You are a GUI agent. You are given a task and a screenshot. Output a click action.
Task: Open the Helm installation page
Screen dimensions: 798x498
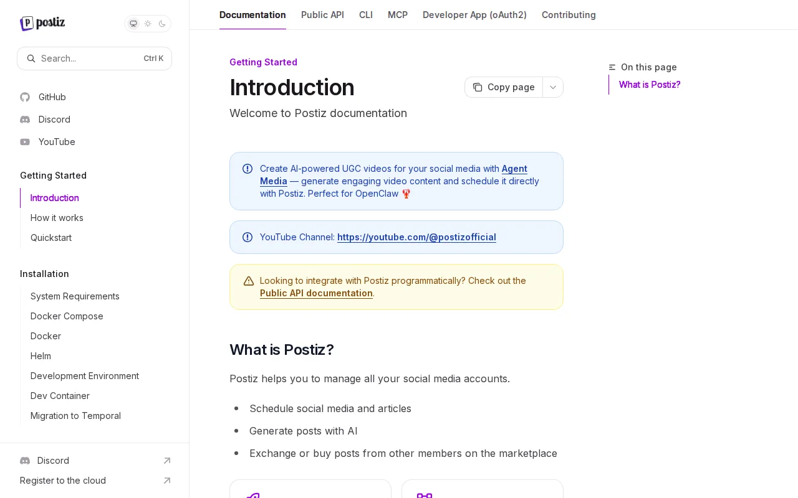coord(41,356)
